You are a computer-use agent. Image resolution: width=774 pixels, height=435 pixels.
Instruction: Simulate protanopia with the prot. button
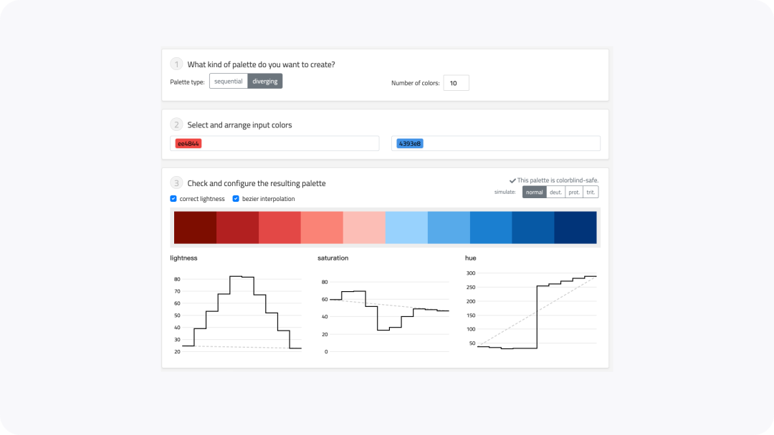pos(574,192)
